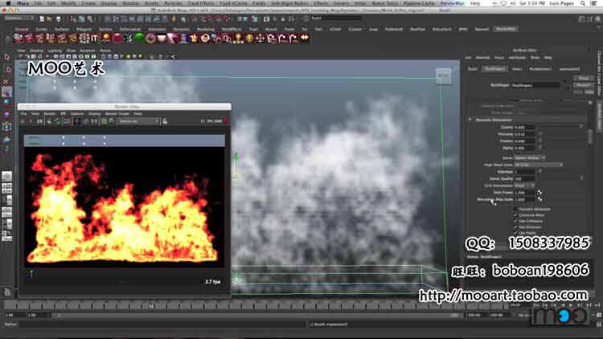Open Grid Interpolator dropdown
This screenshot has width=603, height=339.
(524, 186)
